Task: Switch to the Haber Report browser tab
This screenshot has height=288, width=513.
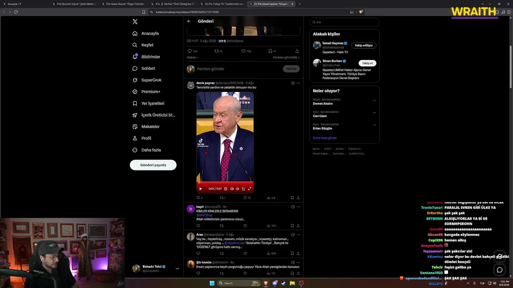Action: [x=125, y=4]
